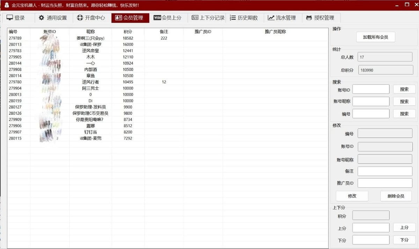Click the 推广员ID column header
419x249 pixels.
click(x=203, y=32)
